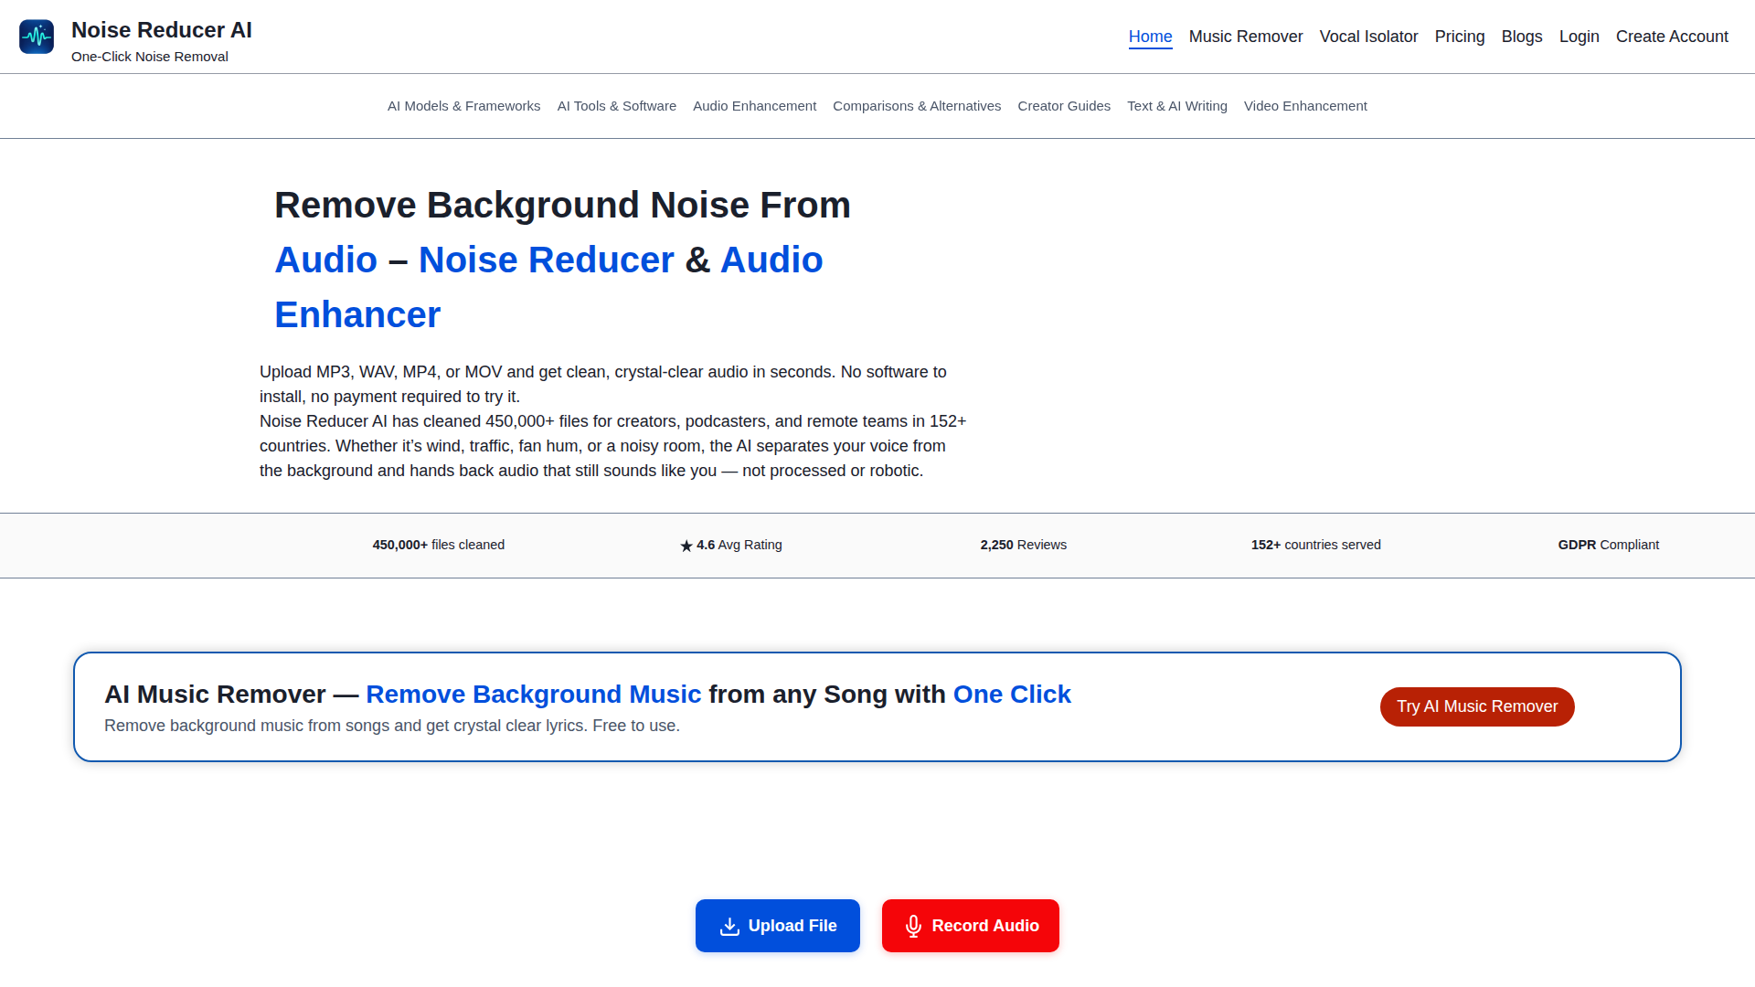Screen dimensions: 1755x987
Task: Browse the Audio Enhancement category
Action: pyautogui.click(x=754, y=106)
